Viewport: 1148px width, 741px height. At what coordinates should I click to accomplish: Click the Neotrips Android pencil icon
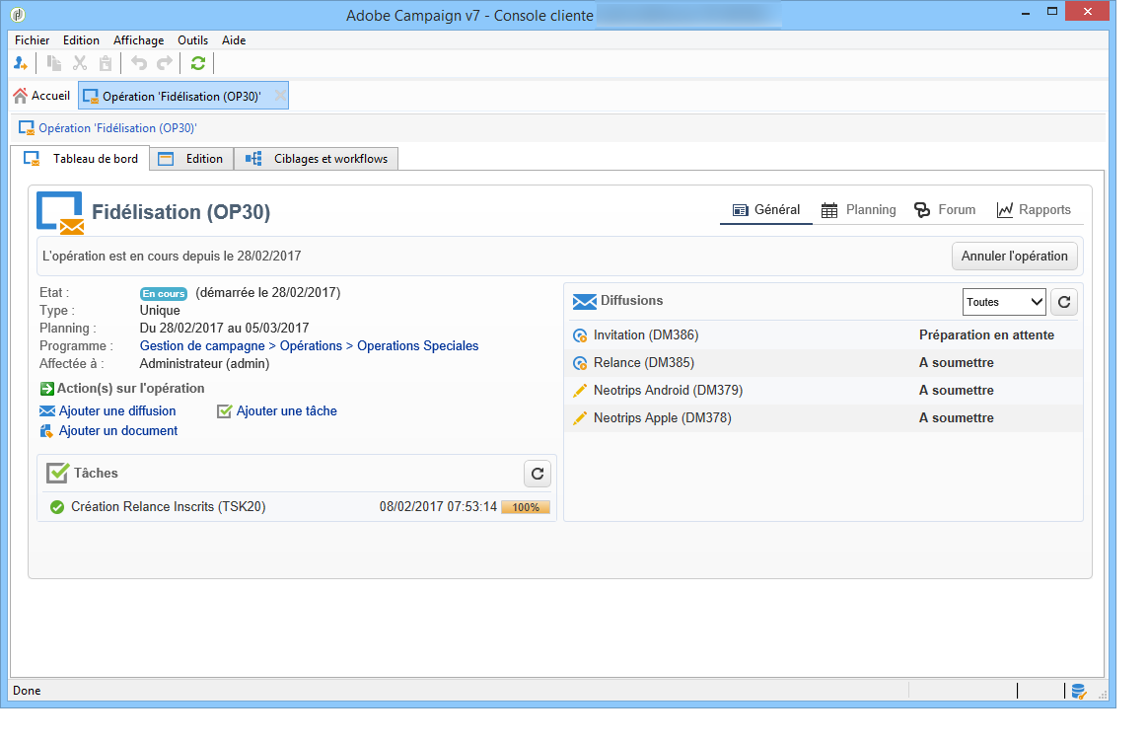[580, 391]
